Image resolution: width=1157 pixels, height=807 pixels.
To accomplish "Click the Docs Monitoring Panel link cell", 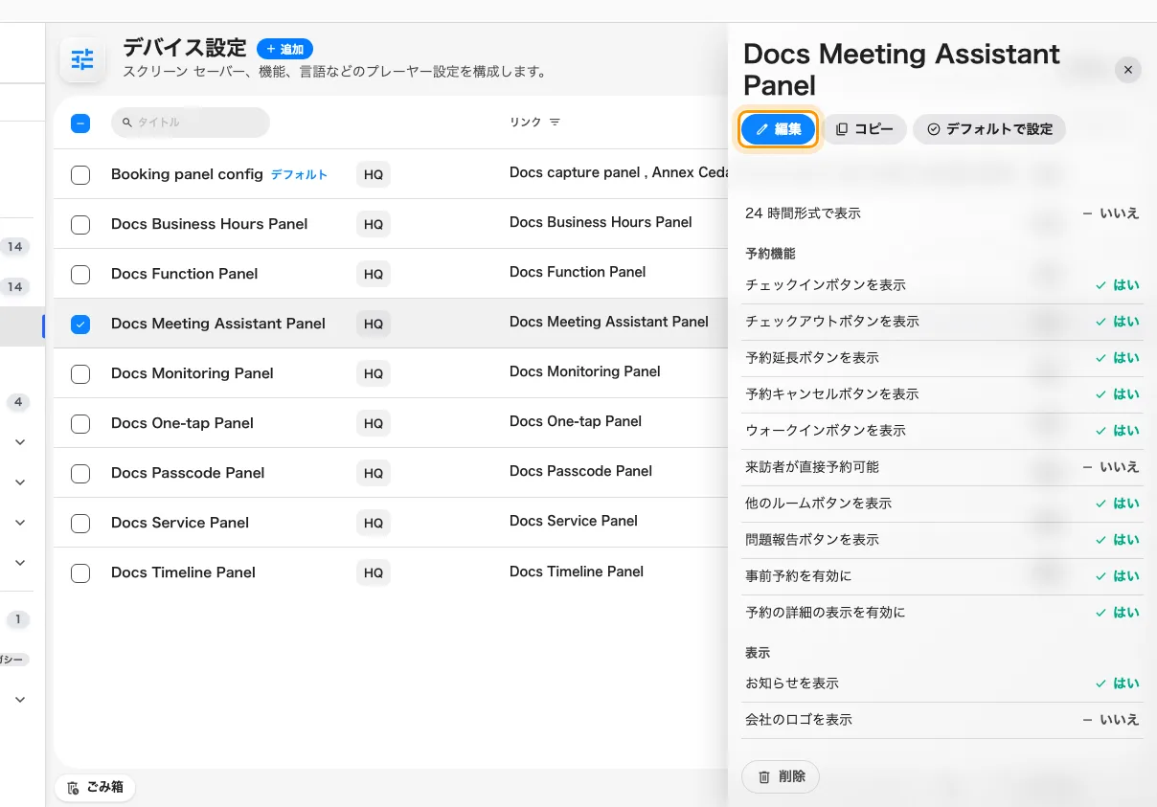I will point(585,371).
